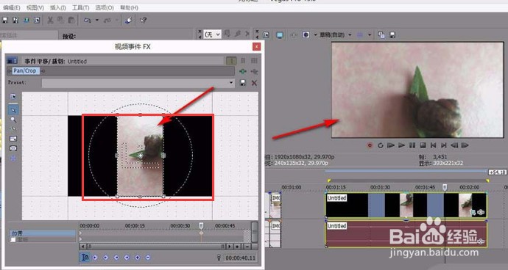Click the Delete Keyframe button
508x270 pixels.
pos(148,258)
